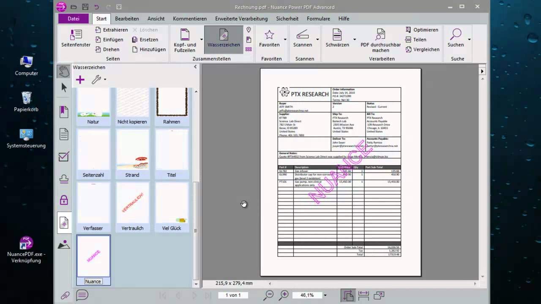Screen dimensions: 541x304
Task: Click the purple grid icon in Zusammenstellen
Action: pyautogui.click(x=249, y=49)
